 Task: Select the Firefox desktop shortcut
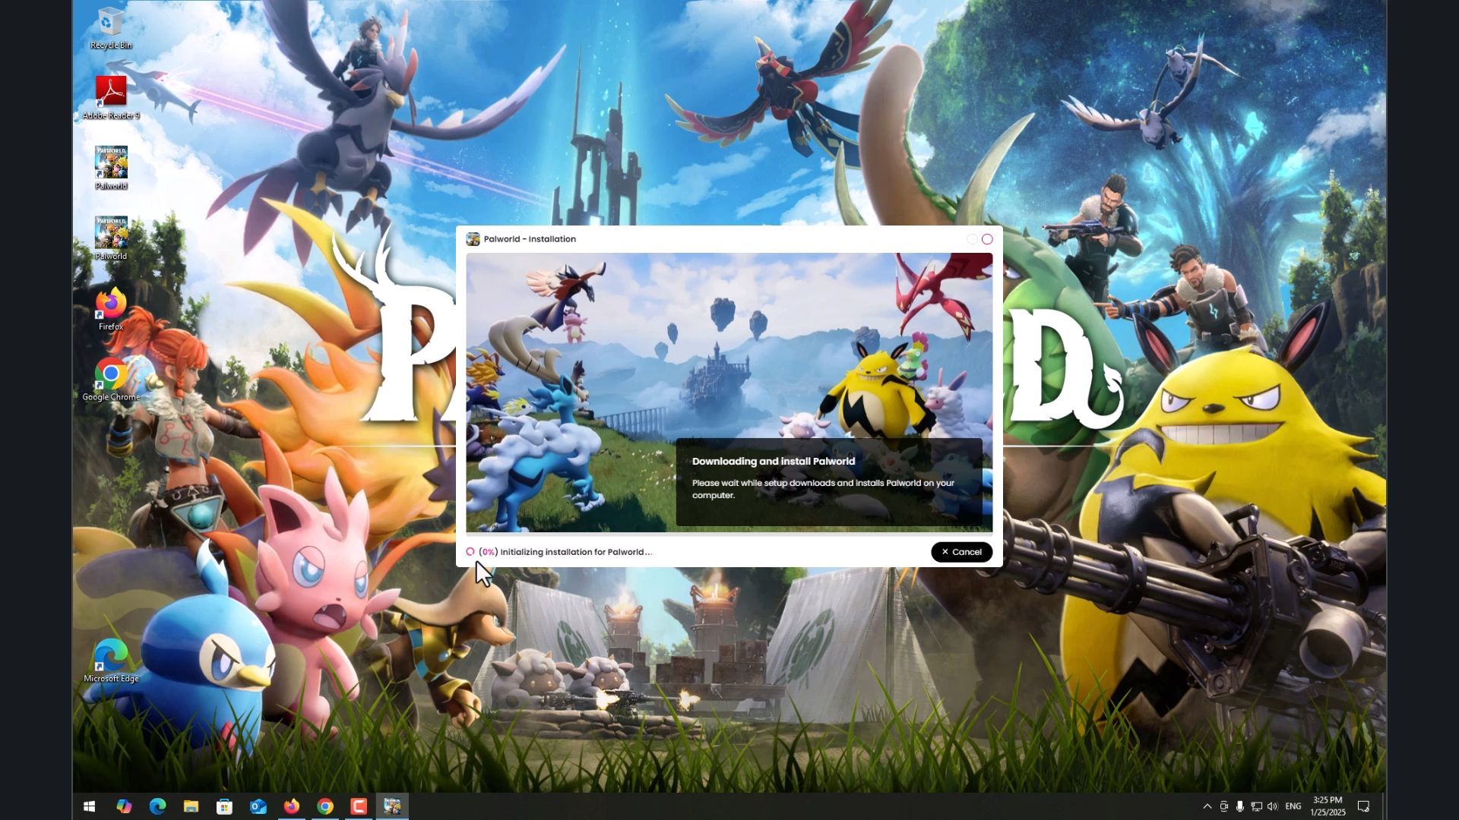pyautogui.click(x=111, y=309)
